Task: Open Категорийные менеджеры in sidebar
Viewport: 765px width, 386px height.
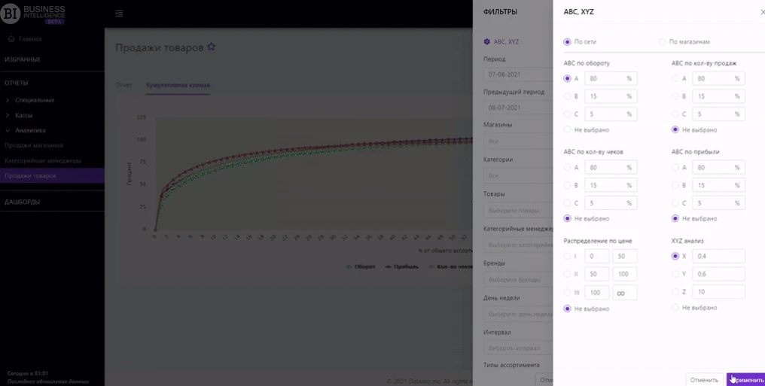Action: (x=43, y=161)
